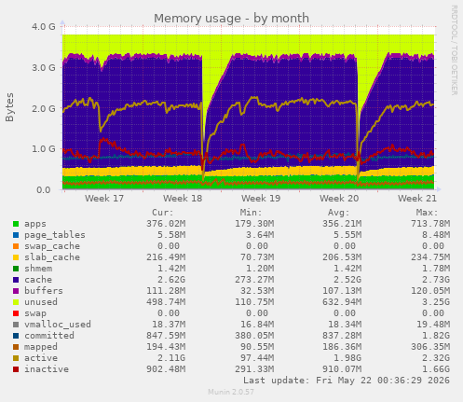Click the brown mapped legend swatch
The height and width of the screenshot is (402, 463).
16,347
